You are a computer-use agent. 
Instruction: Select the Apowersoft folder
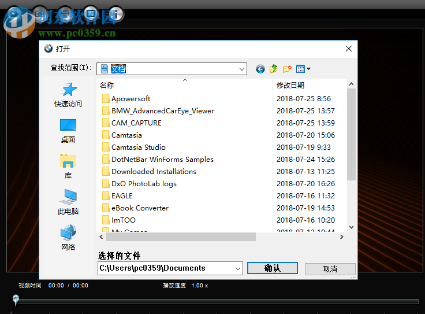click(131, 98)
